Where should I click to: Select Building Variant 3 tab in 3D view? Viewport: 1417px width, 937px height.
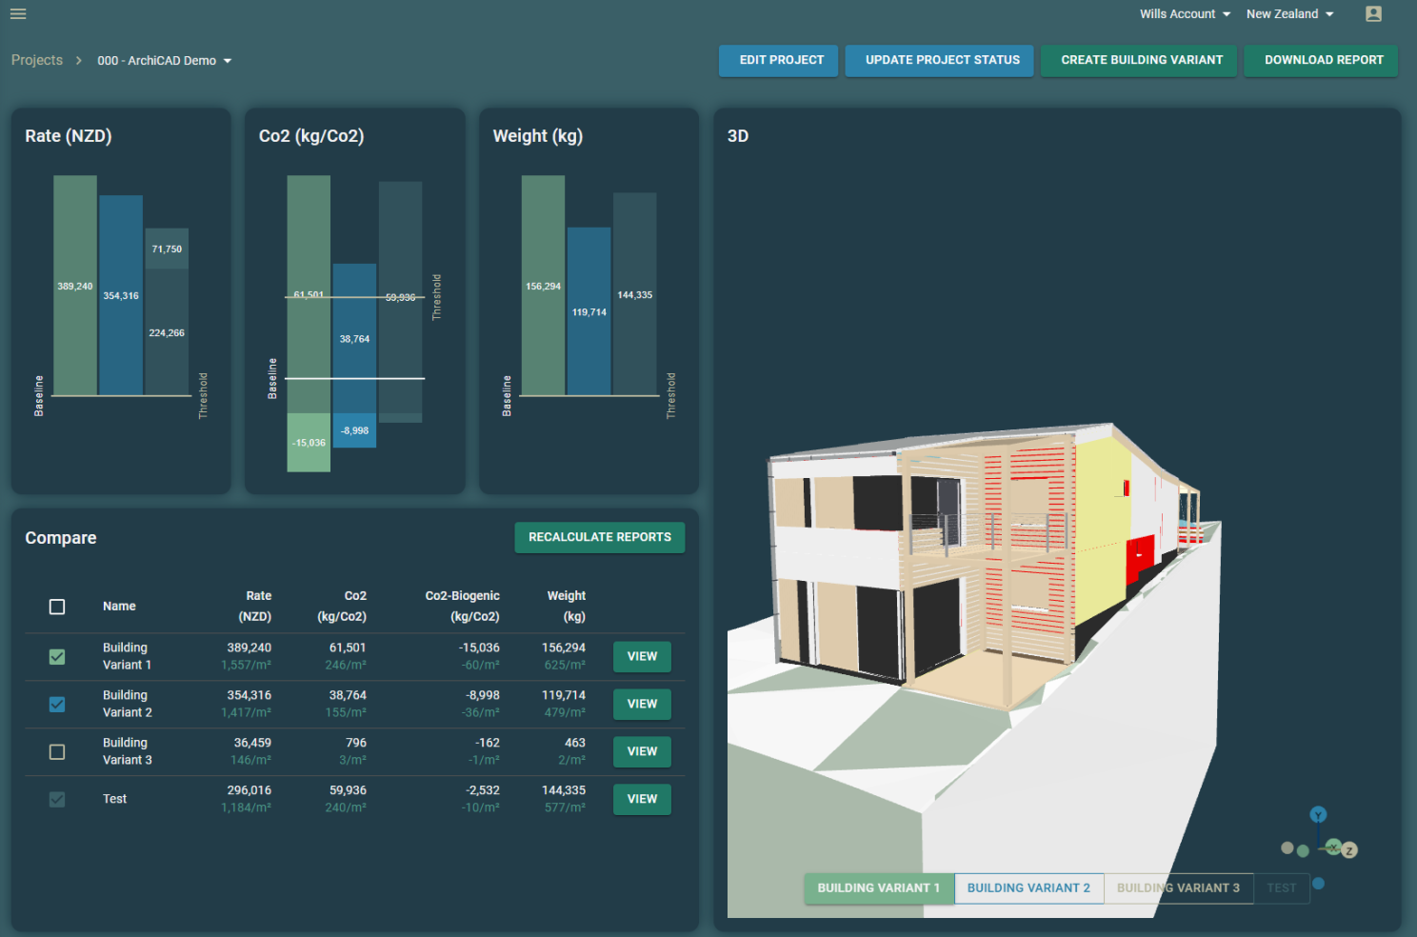(x=1178, y=888)
